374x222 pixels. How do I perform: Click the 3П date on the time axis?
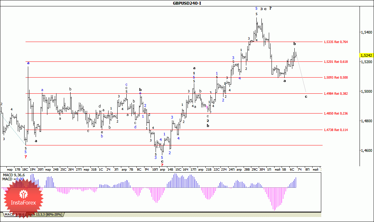point(116,170)
